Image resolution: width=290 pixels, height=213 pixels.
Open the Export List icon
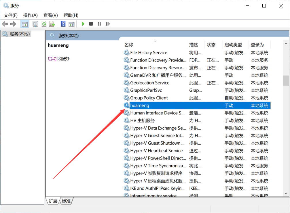pyautogui.click(x=52, y=24)
